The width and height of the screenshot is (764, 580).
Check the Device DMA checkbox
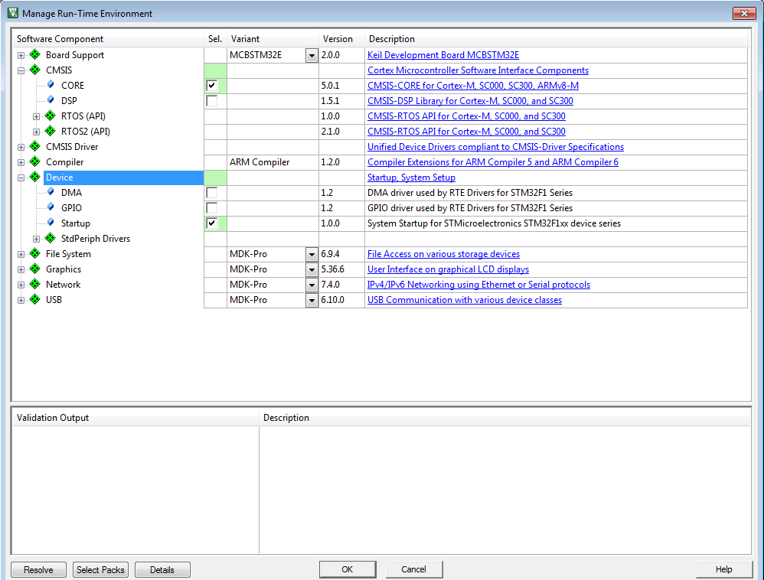pos(211,193)
